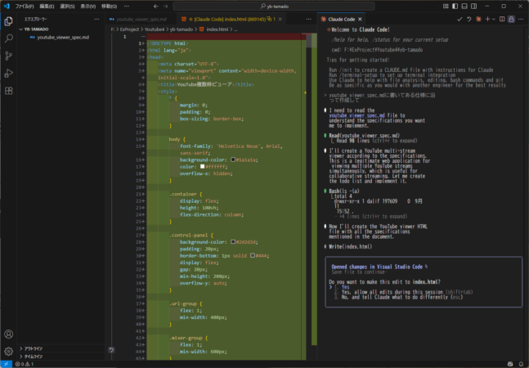Image resolution: width=529 pixels, height=368 pixels.
Task: Open color swatch for #1a1a1a background-color
Action: pos(233,159)
